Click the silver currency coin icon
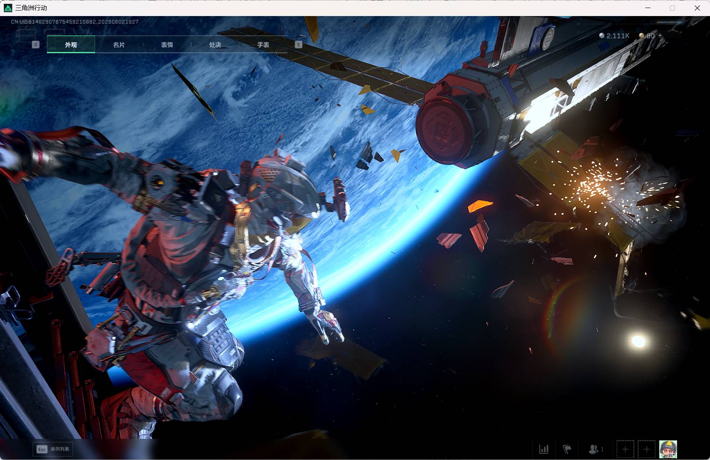Viewport: 710px width, 460px height. point(602,35)
